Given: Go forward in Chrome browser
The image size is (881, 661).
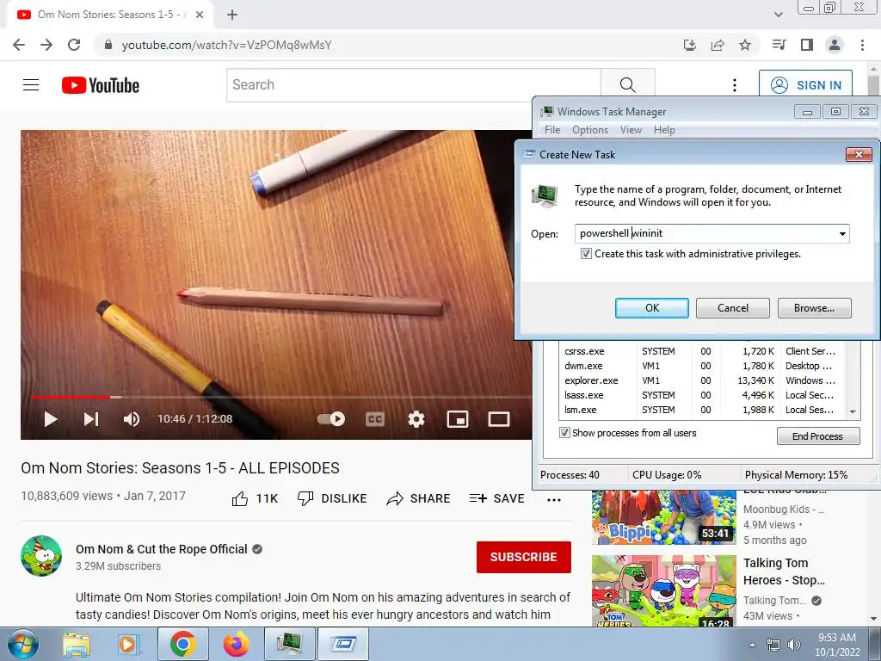Looking at the screenshot, I should [x=46, y=45].
